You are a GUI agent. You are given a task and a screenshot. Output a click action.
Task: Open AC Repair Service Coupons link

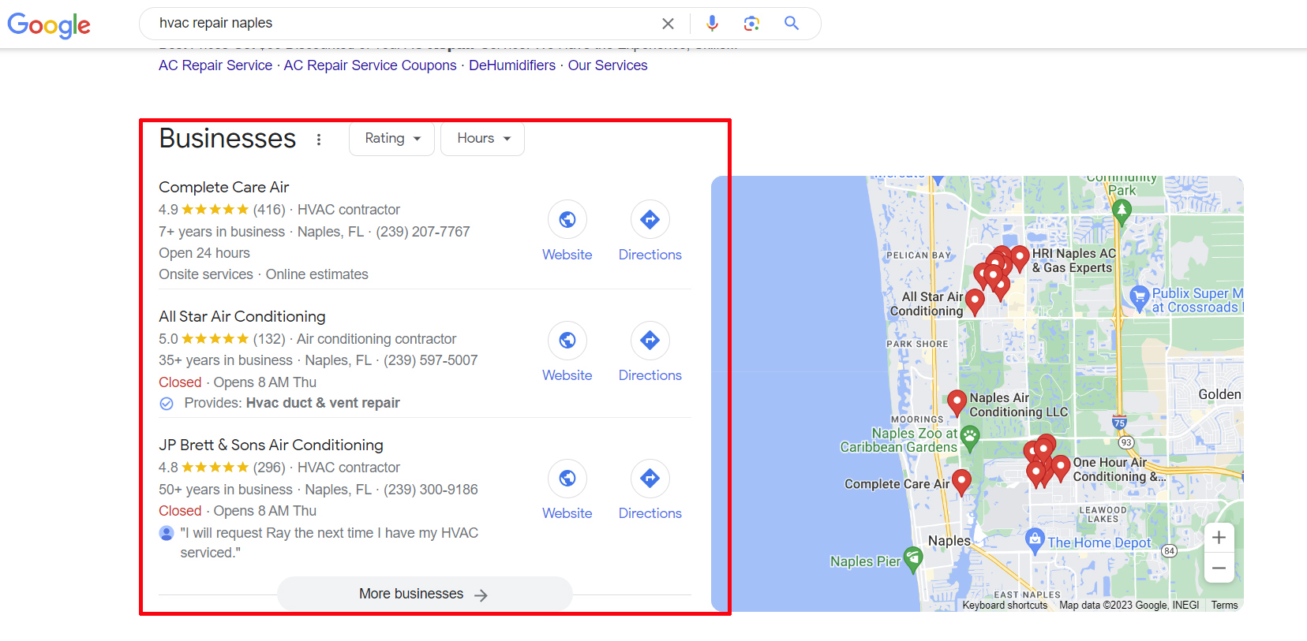tap(370, 65)
